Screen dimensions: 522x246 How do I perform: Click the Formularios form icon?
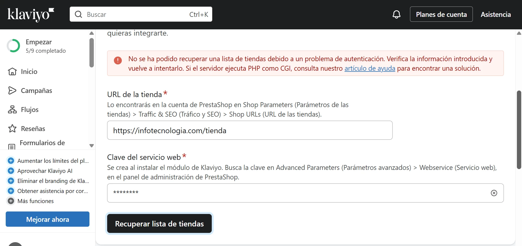12,147
